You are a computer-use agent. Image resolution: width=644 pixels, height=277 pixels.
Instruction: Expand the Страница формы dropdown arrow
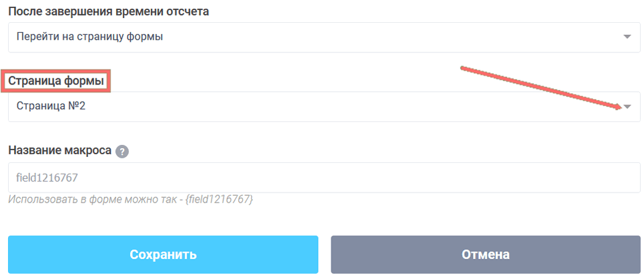(x=627, y=107)
